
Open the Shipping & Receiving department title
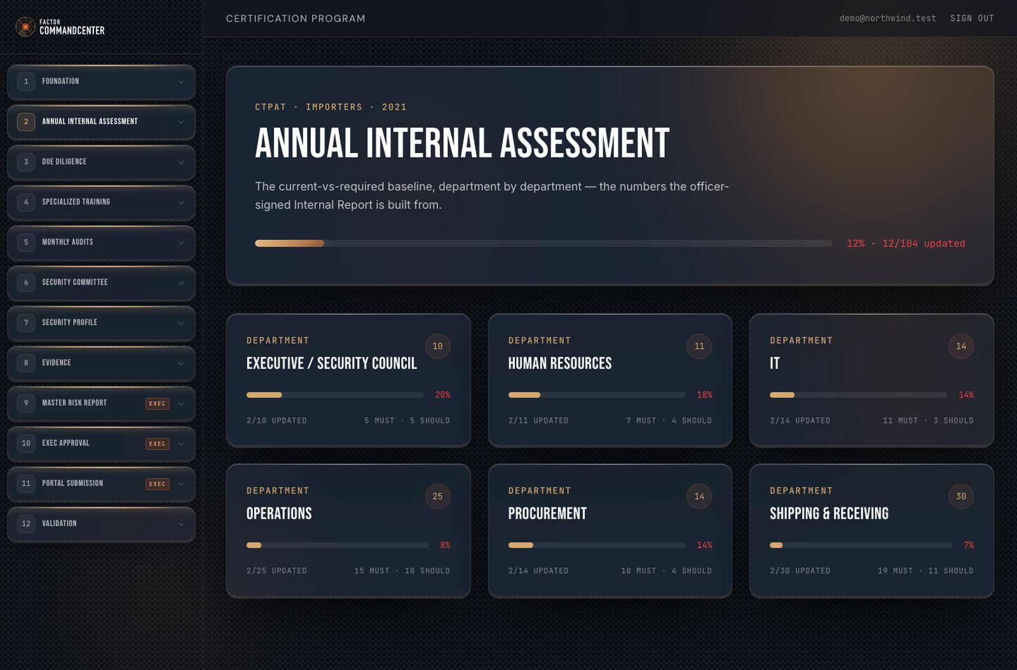click(x=829, y=514)
